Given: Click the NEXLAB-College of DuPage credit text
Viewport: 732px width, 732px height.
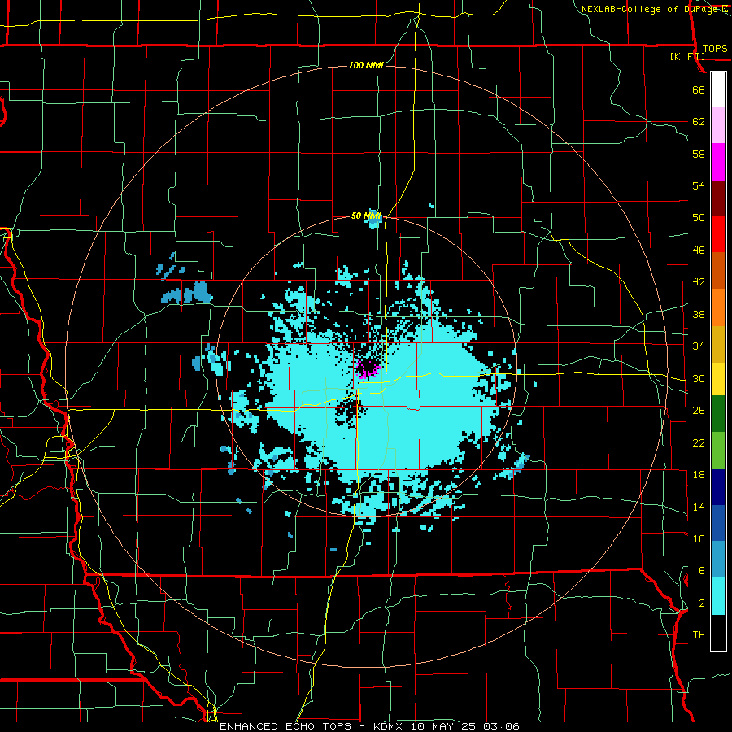Looking at the screenshot, I should coord(649,9).
